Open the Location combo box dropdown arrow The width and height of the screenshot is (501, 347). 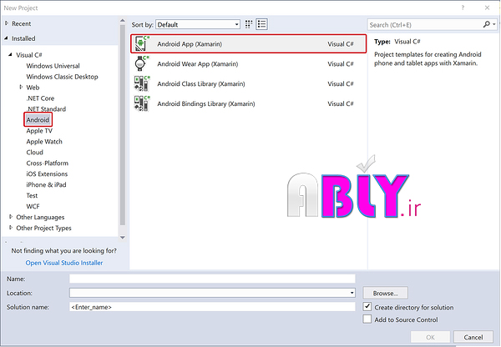click(x=352, y=293)
